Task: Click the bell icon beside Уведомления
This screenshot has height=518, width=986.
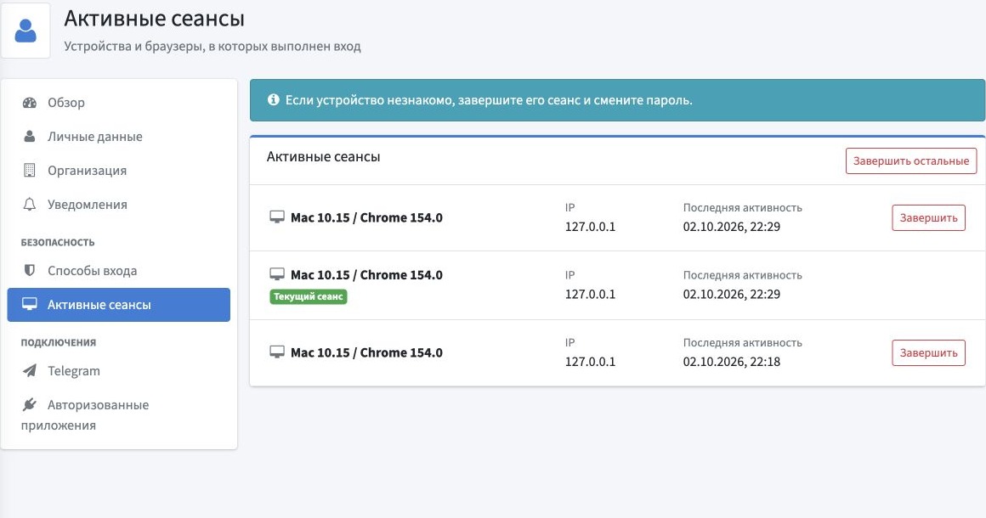Action: 30,204
